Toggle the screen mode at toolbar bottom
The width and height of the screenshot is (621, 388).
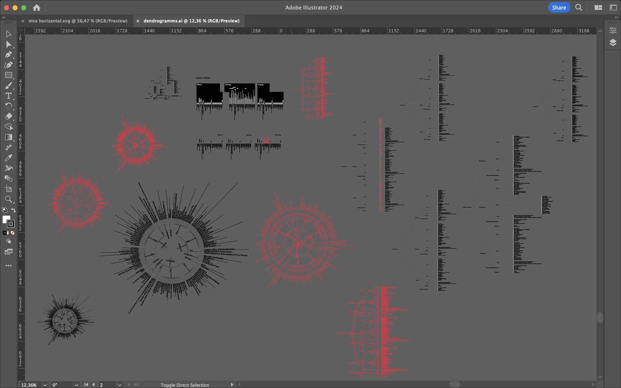[8, 251]
